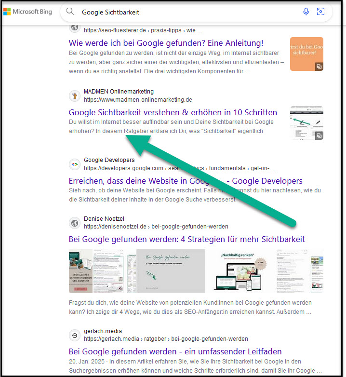Click Denise Noetzel globe favicon
The image size is (346, 377).
75,223
